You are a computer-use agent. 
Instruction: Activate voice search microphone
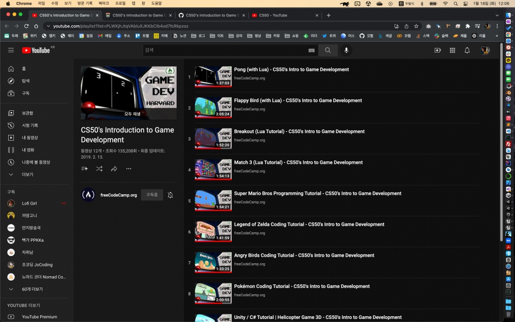[x=346, y=50]
